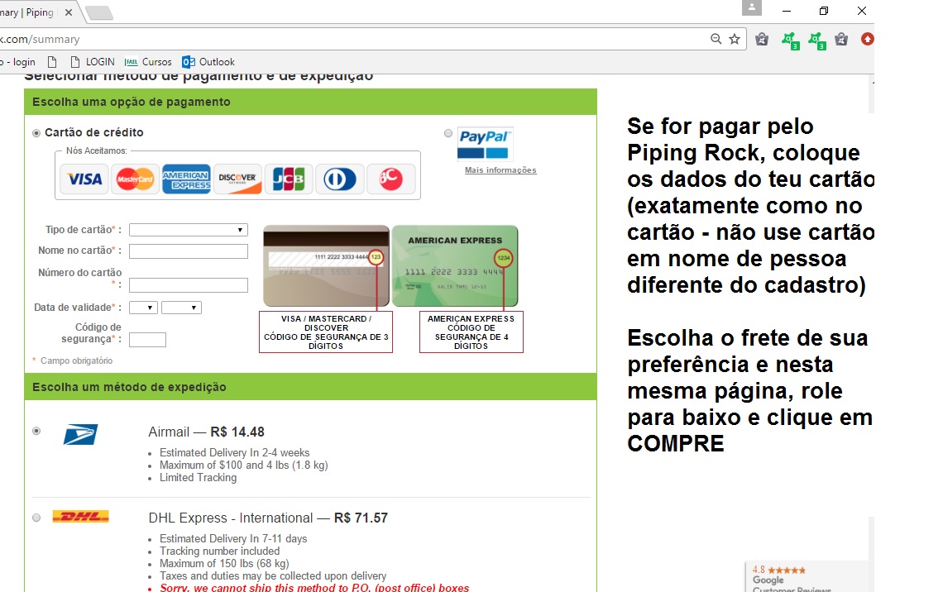
Task: Bookmark page with the star icon
Action: click(735, 39)
